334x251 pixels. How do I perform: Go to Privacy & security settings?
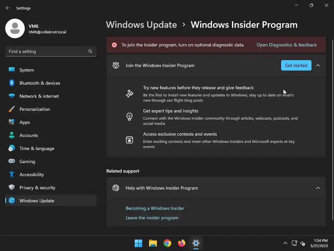click(51, 187)
